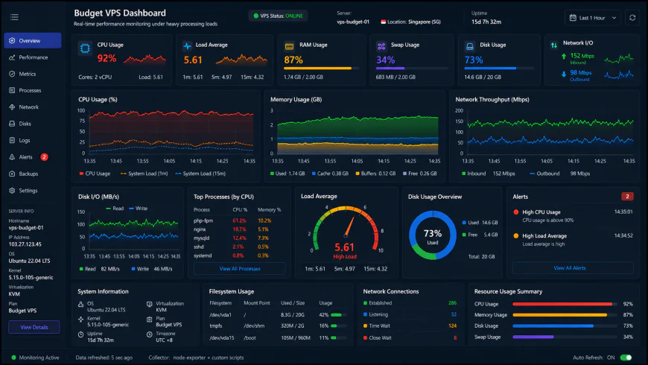This screenshot has width=648, height=365.
Task: Click the blue outbound arrow icon
Action: pos(564,74)
